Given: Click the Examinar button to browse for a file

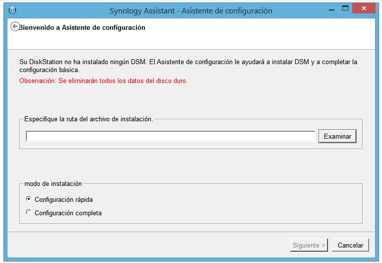Looking at the screenshot, I should 337,136.
